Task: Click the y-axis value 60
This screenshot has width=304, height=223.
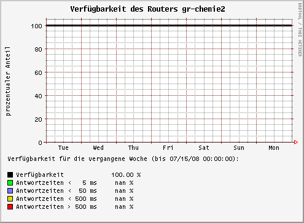Action: [x=38, y=72]
